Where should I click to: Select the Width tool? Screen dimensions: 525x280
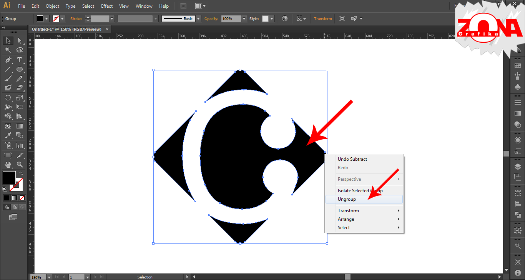8,107
